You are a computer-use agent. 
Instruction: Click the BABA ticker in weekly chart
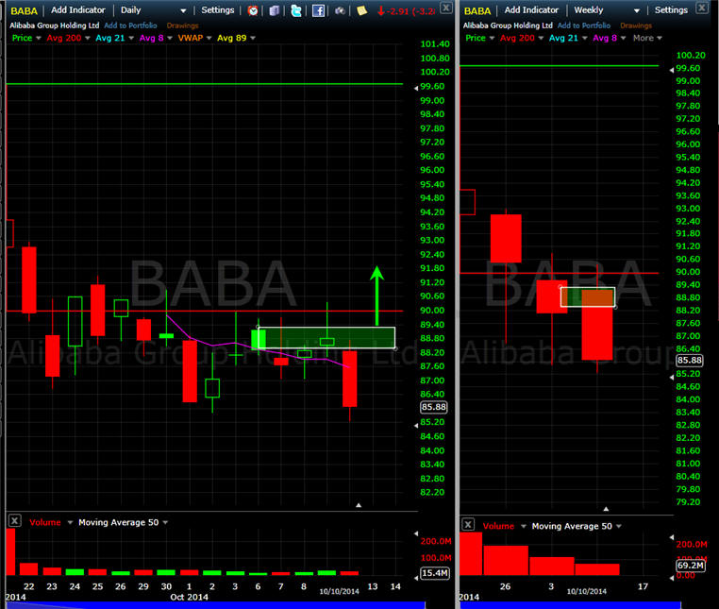tap(477, 10)
